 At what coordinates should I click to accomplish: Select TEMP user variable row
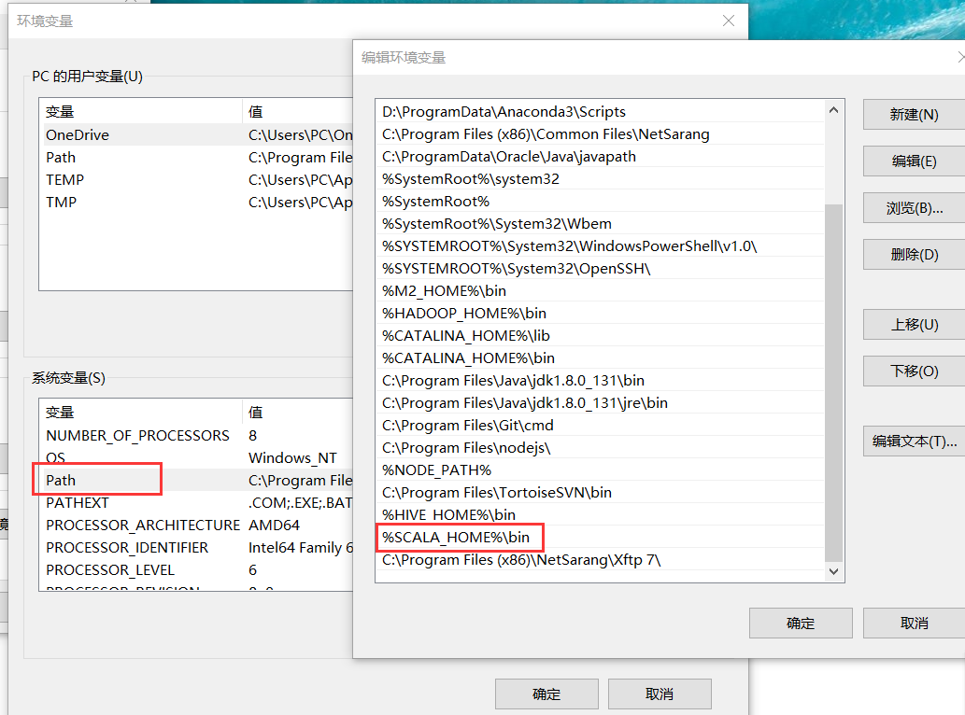point(196,179)
